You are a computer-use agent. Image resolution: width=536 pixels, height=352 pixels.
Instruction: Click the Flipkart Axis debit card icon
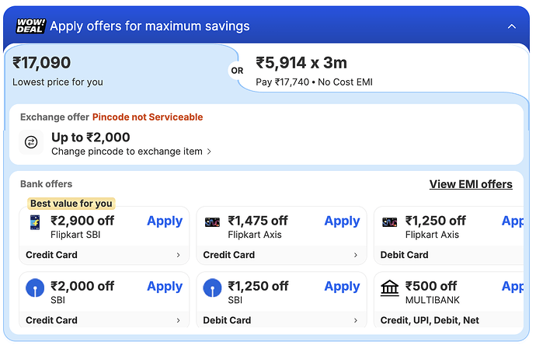pos(390,222)
